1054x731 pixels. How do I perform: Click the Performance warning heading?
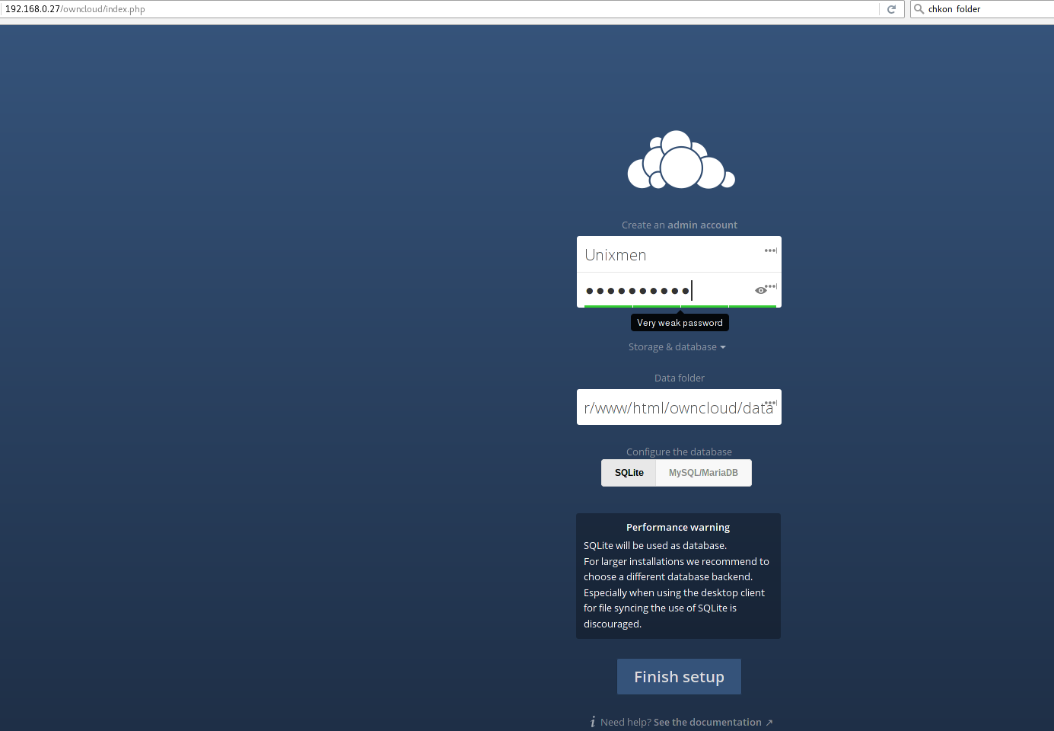pyautogui.click(x=678, y=527)
